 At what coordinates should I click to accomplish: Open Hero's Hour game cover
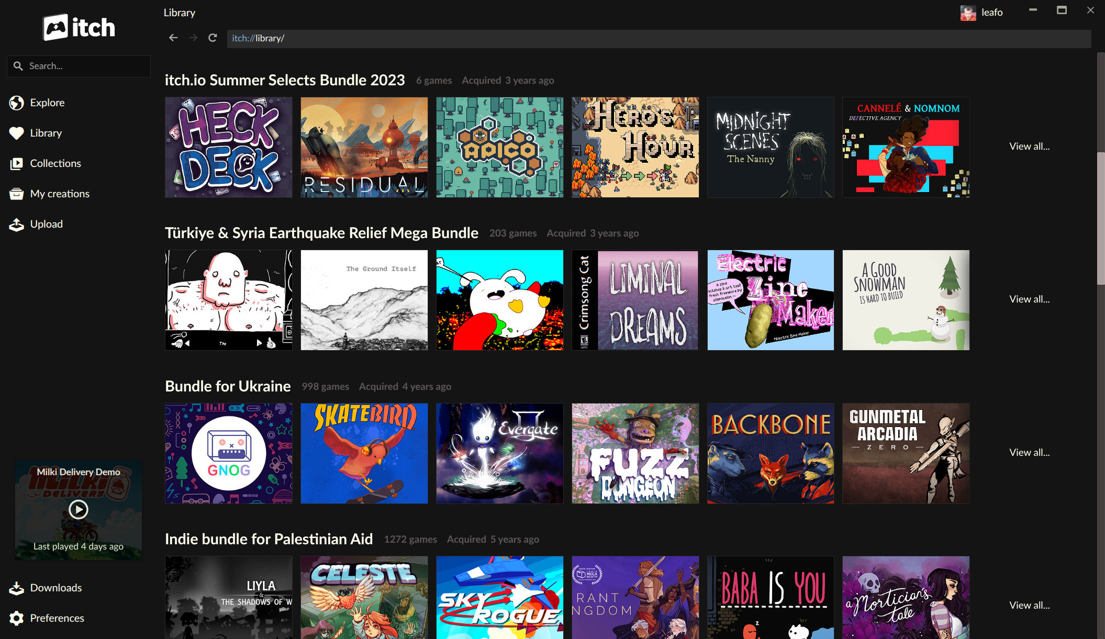(635, 147)
